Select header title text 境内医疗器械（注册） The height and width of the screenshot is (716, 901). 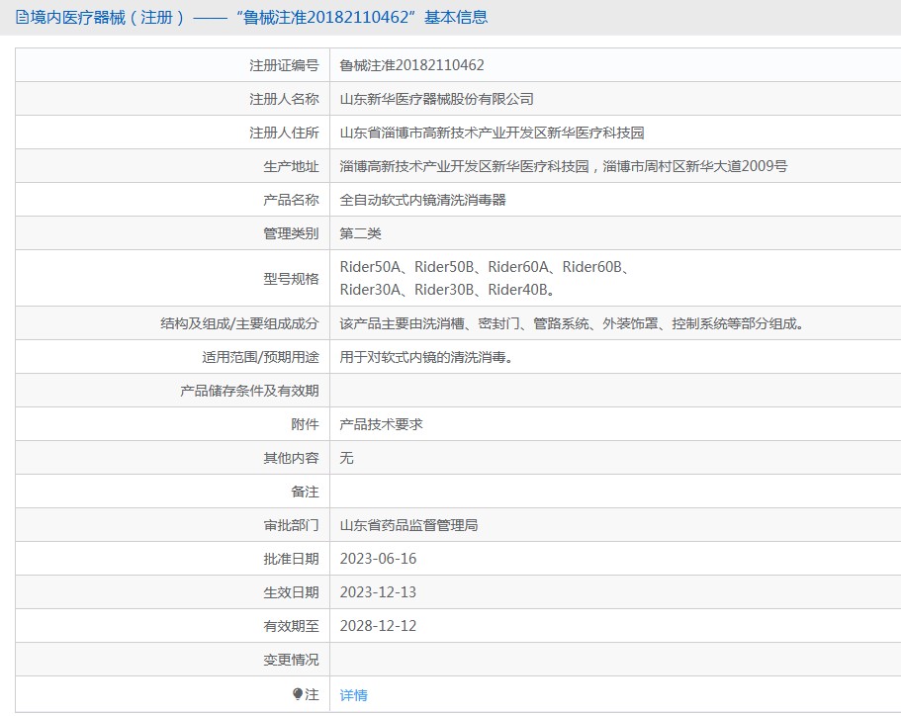(107, 17)
